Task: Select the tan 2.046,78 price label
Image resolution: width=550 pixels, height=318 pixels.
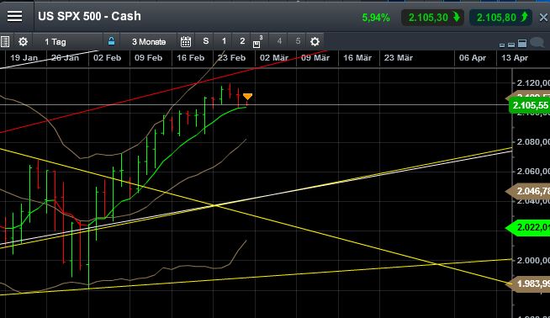Action: (528, 191)
